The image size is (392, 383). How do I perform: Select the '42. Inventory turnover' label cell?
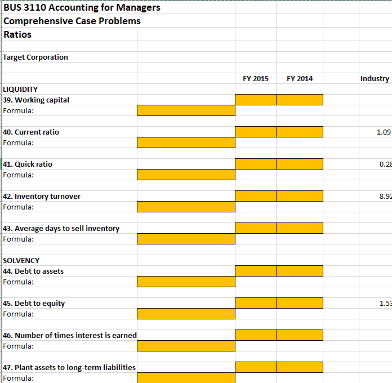[x=69, y=196]
